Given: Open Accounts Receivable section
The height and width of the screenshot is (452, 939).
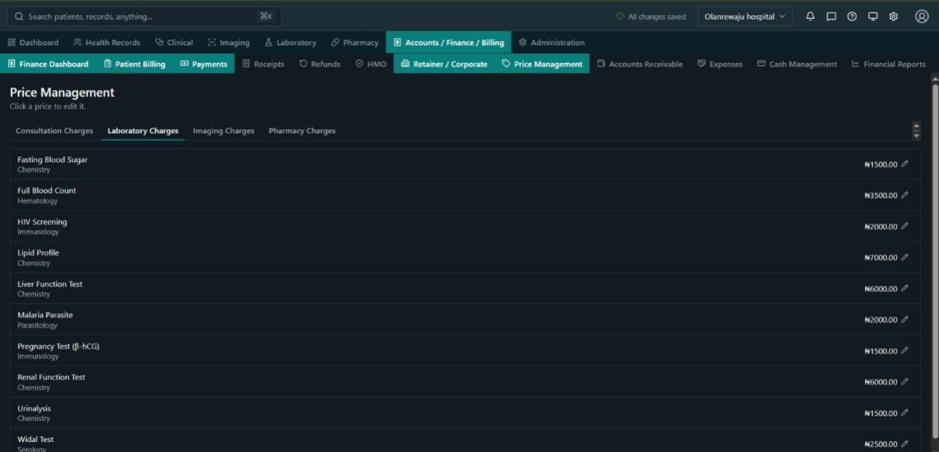Looking at the screenshot, I should click(640, 64).
